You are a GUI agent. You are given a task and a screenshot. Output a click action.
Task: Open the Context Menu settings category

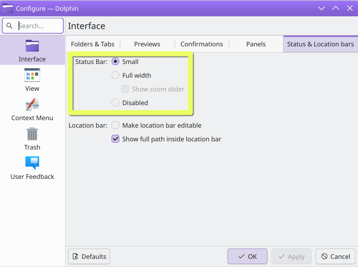[x=32, y=109]
